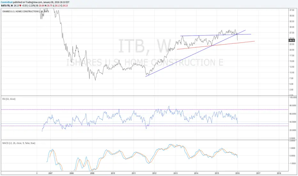The width and height of the screenshot is (298, 176).
Task: Click the high value 26.75
Action: click(50, 6)
